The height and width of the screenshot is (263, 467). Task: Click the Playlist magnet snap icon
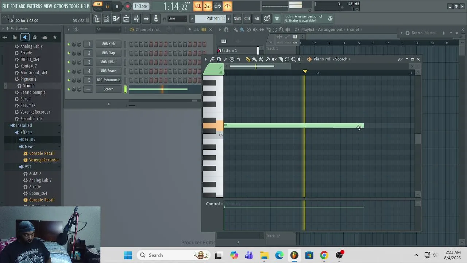coord(226,30)
